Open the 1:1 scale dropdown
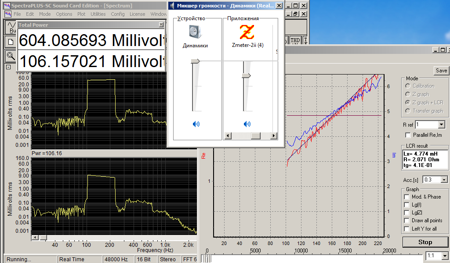 tap(445, 256)
